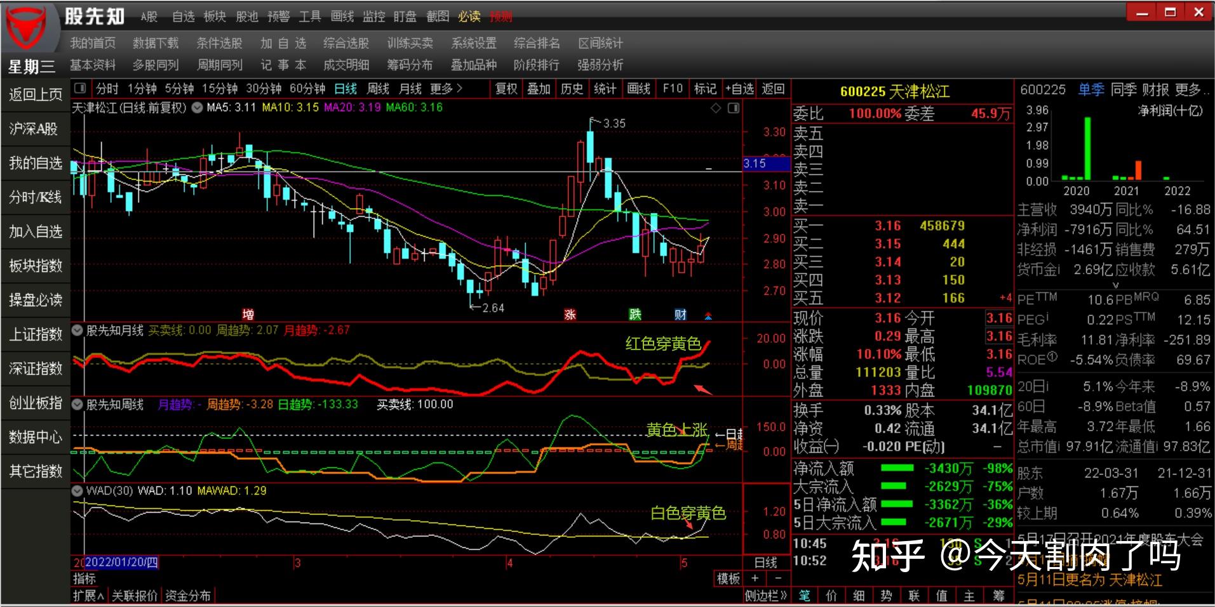Click the 叠加 overlay button
The width and height of the screenshot is (1215, 607).
[539, 89]
